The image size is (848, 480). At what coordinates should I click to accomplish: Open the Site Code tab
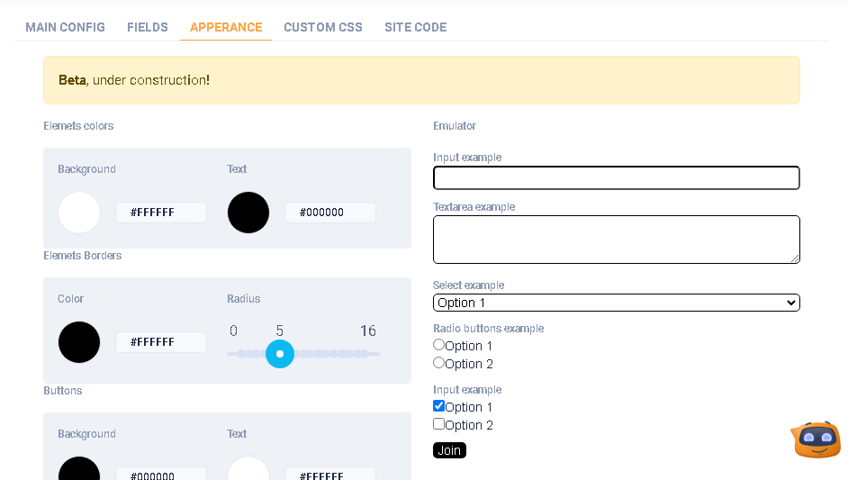pos(416,27)
